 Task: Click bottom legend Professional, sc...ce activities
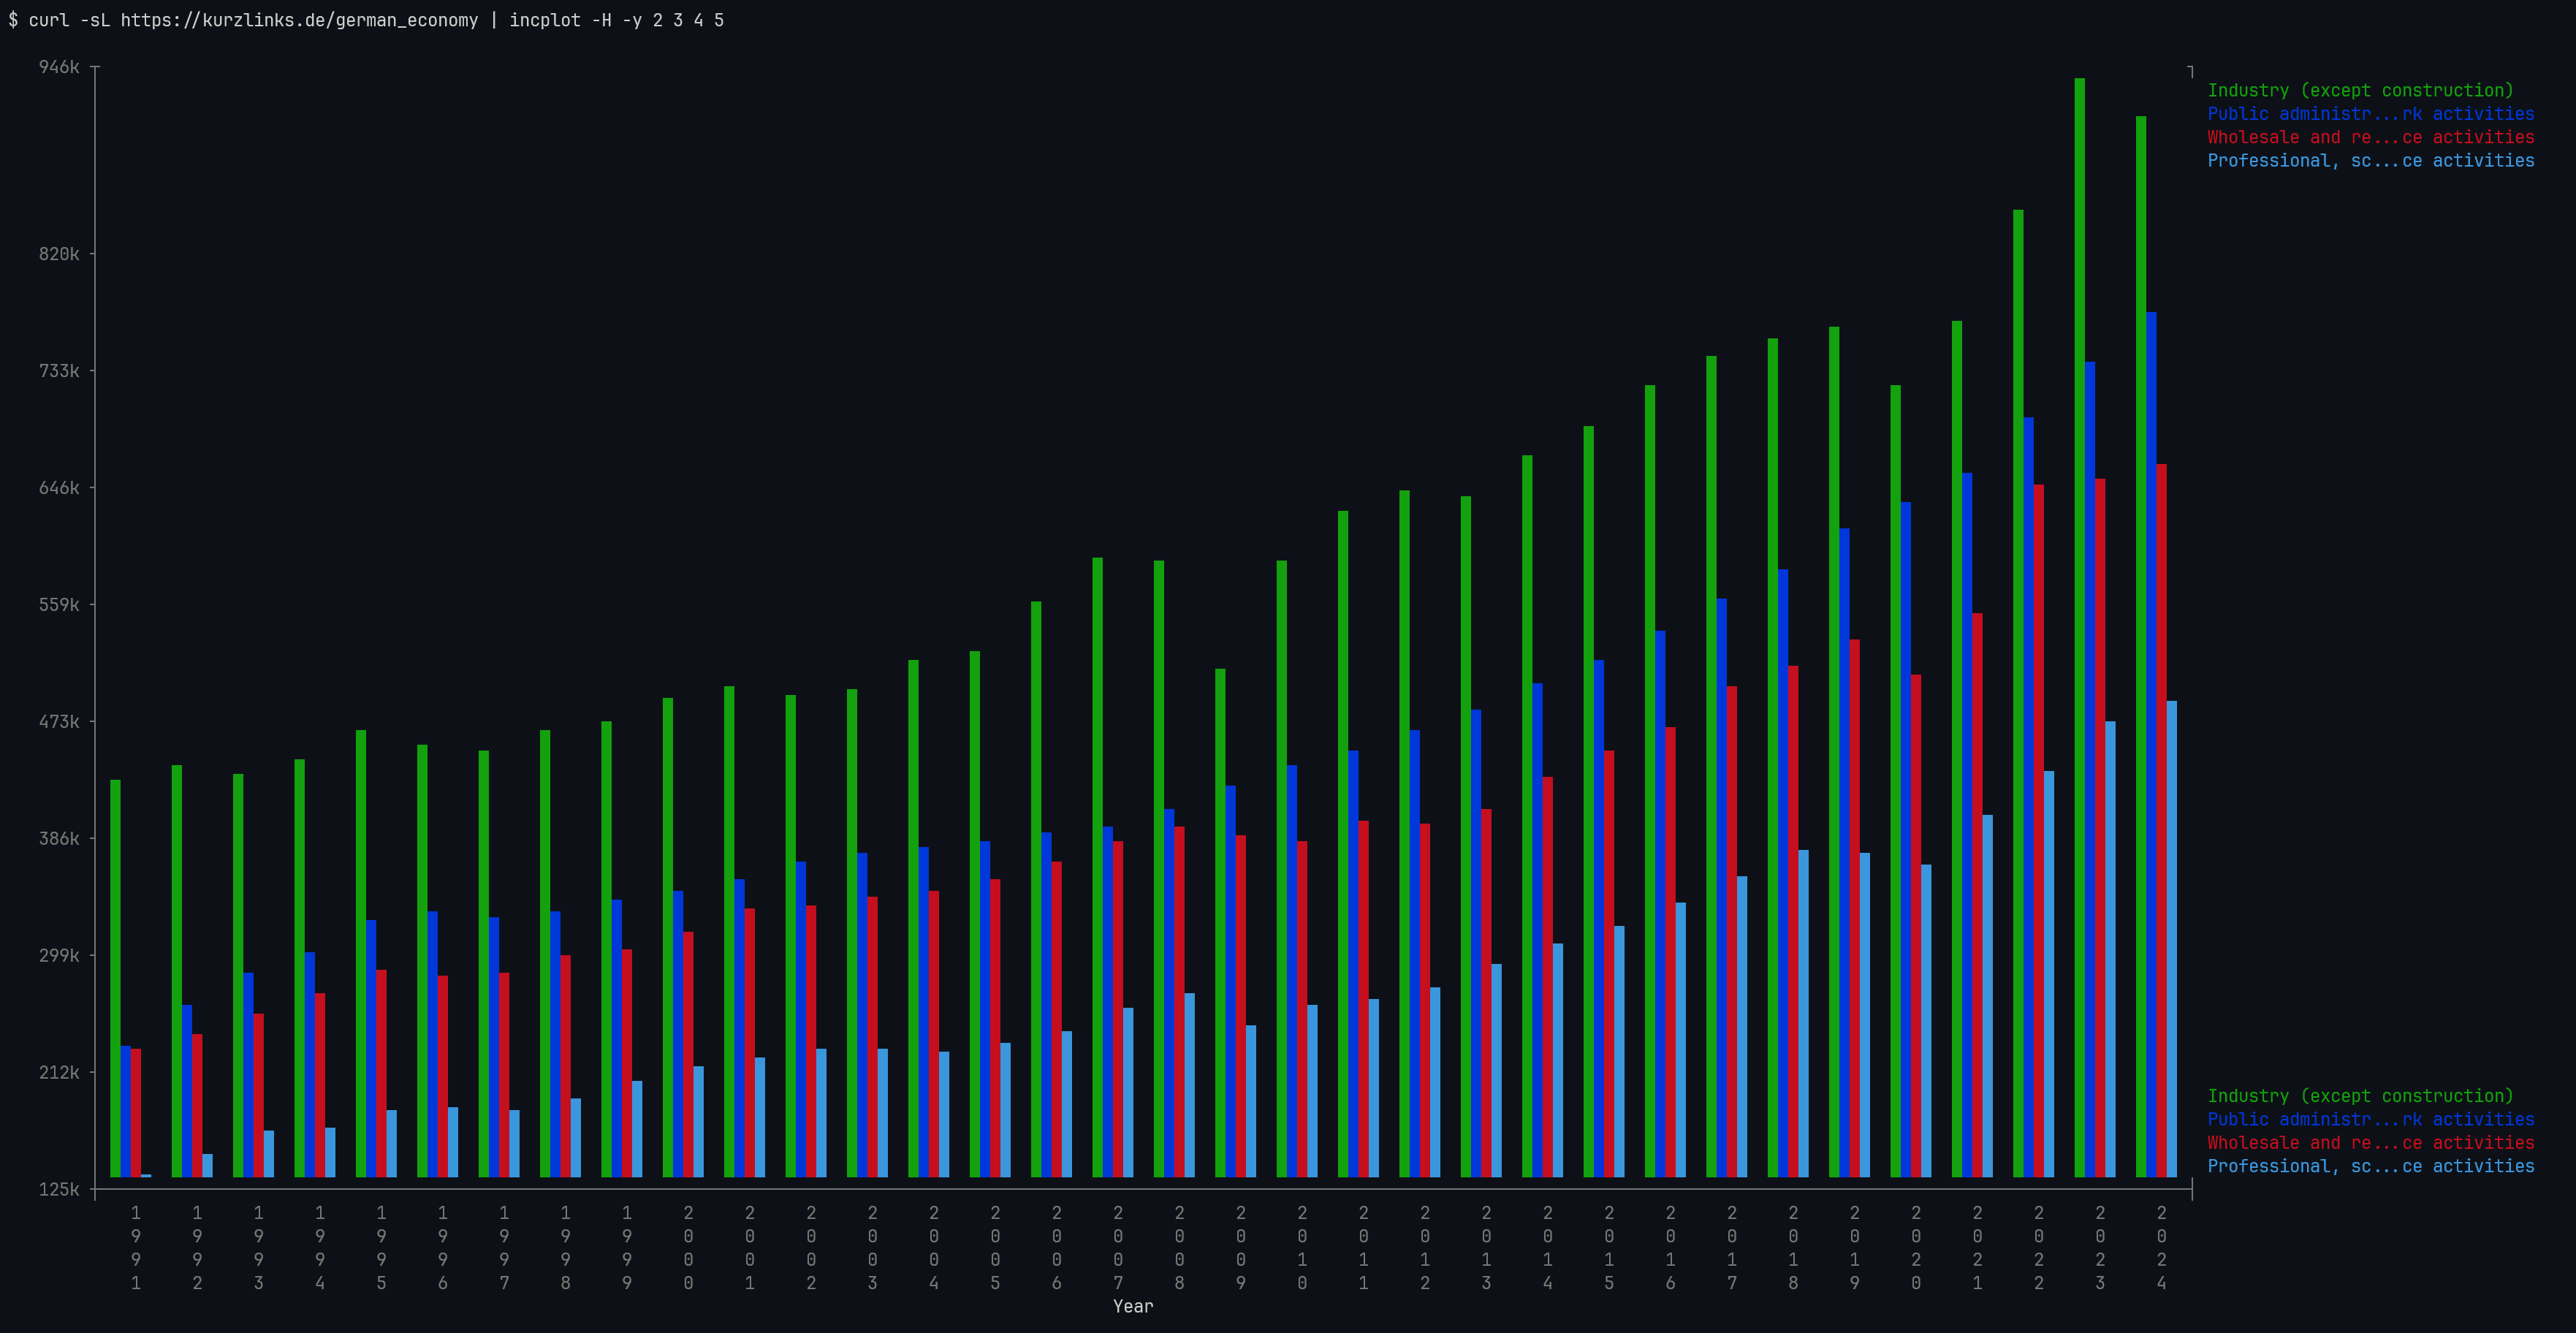[x=2370, y=1166]
